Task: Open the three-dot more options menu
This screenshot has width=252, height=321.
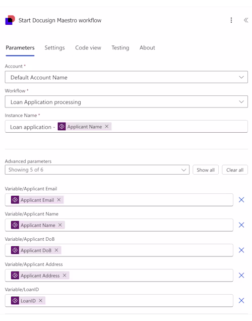Action: 231,20
